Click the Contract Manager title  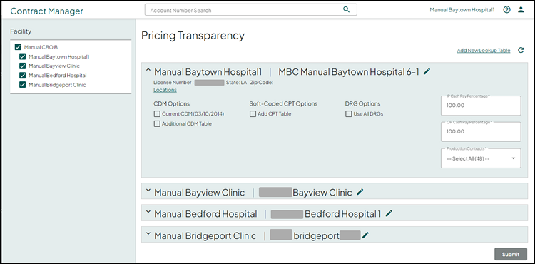pos(47,11)
